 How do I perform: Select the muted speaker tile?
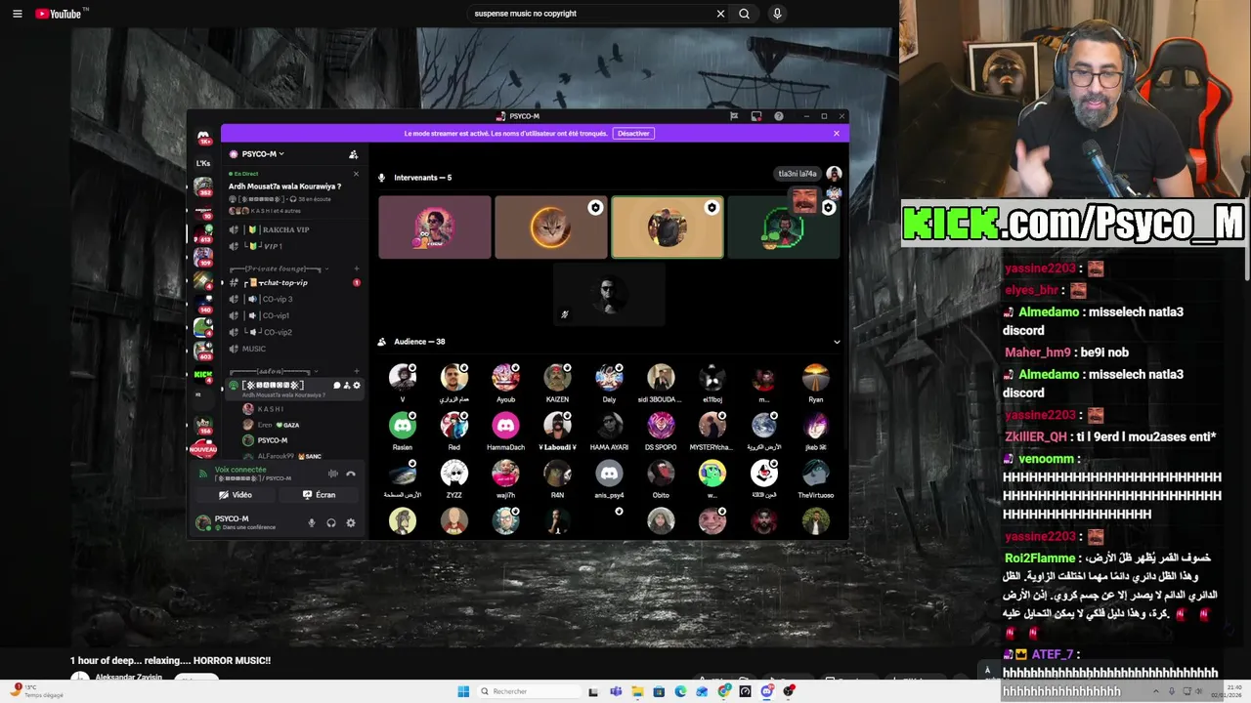[608, 295]
